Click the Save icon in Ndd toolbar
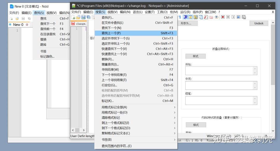Screen dimensions: 280x151 (x=23, y=18)
